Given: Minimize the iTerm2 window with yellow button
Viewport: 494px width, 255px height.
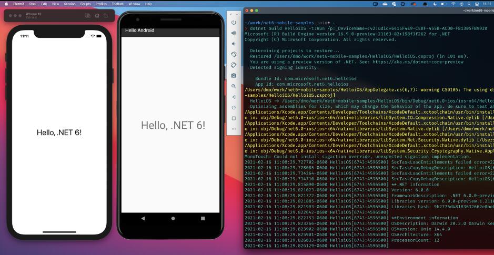Looking at the screenshot, I should click(252, 11).
